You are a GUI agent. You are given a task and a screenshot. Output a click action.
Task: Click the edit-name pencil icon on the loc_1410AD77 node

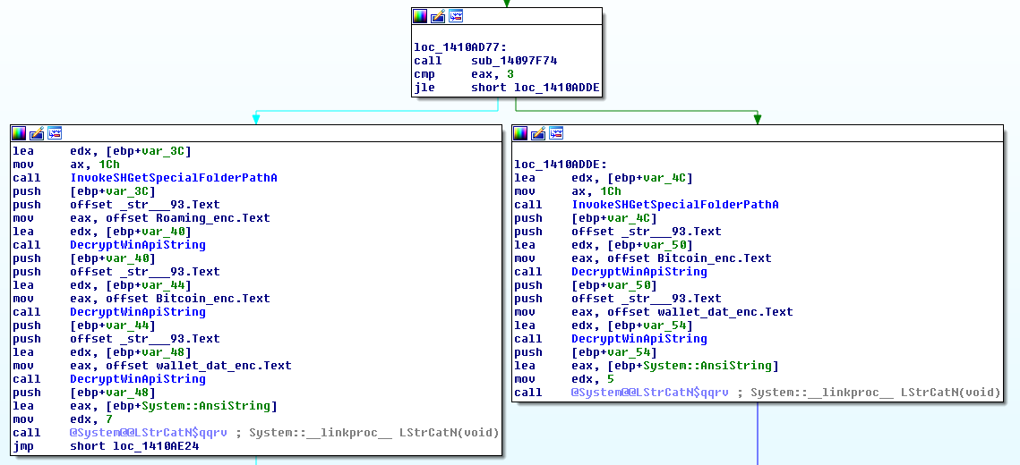[x=438, y=16]
